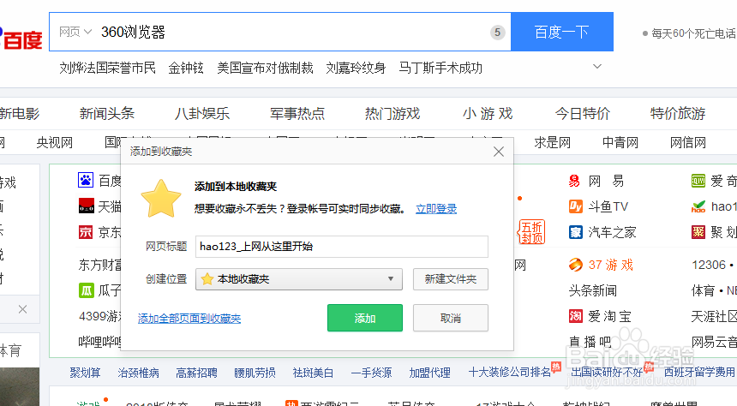Click the 新建文件夹 button
Image resolution: width=737 pixels, height=406 pixels.
click(x=451, y=279)
